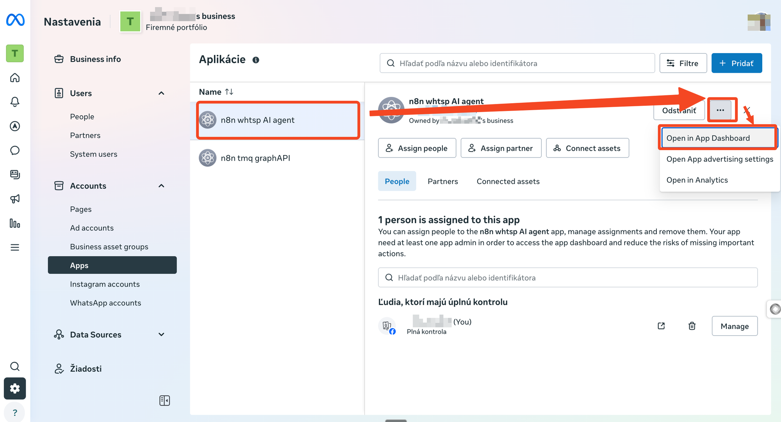Viewport: 781px width, 422px height.
Task: Collapse the Users section chevron
Action: (161, 93)
